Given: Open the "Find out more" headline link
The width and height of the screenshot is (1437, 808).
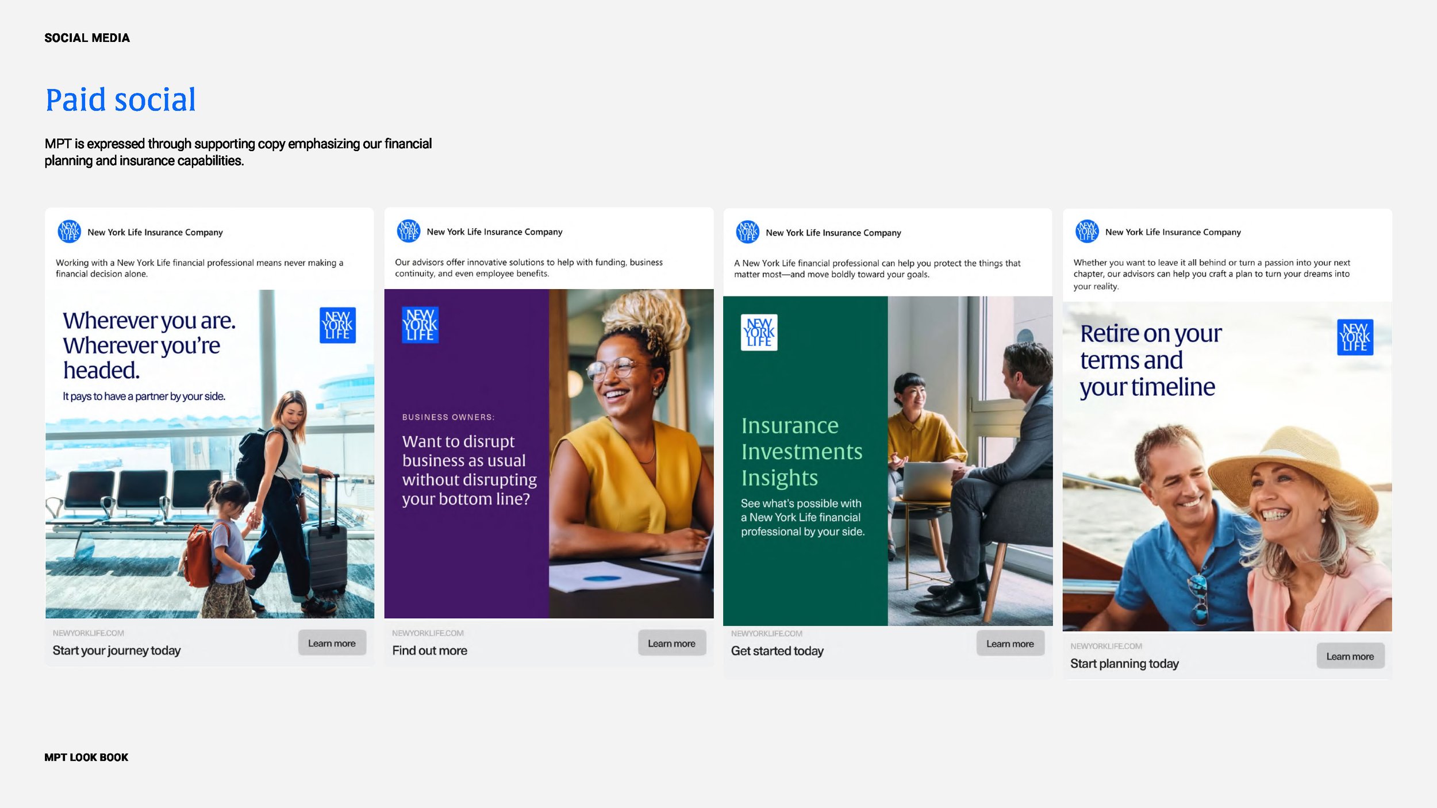Looking at the screenshot, I should [430, 651].
